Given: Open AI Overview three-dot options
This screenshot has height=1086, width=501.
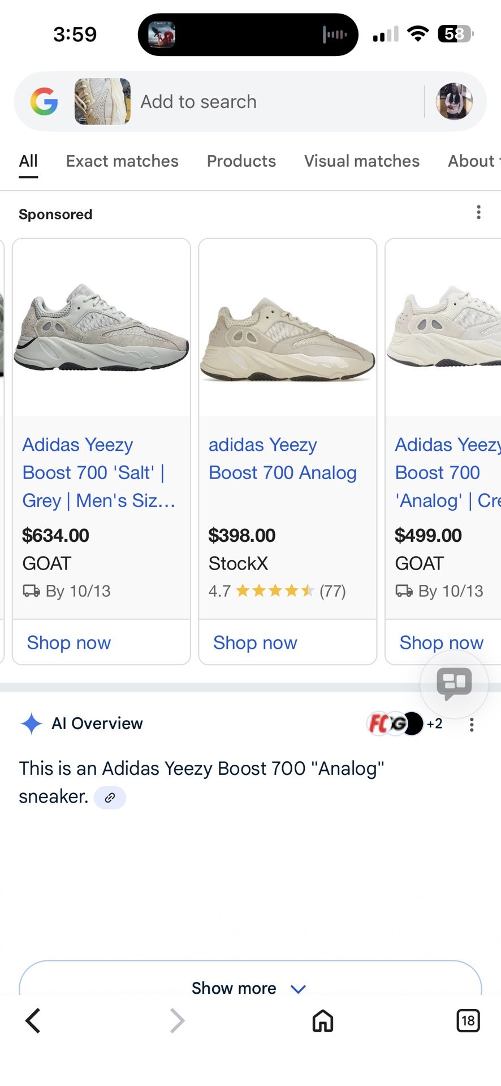Looking at the screenshot, I should point(472,725).
